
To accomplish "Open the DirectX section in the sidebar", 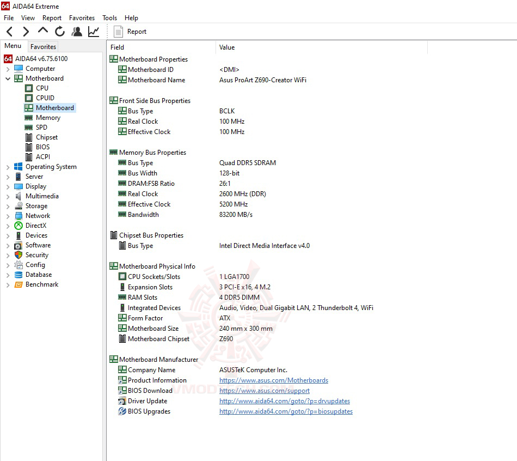I will pyautogui.click(x=37, y=225).
